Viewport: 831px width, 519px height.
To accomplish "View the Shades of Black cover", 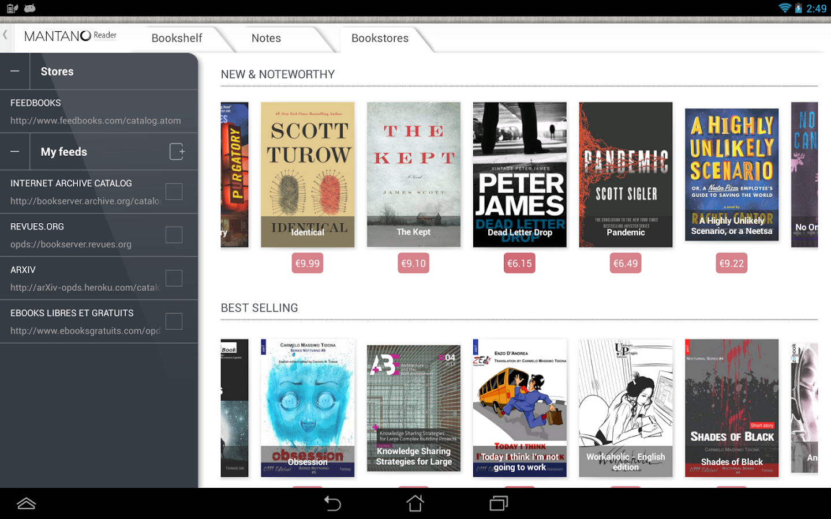I will click(x=732, y=408).
